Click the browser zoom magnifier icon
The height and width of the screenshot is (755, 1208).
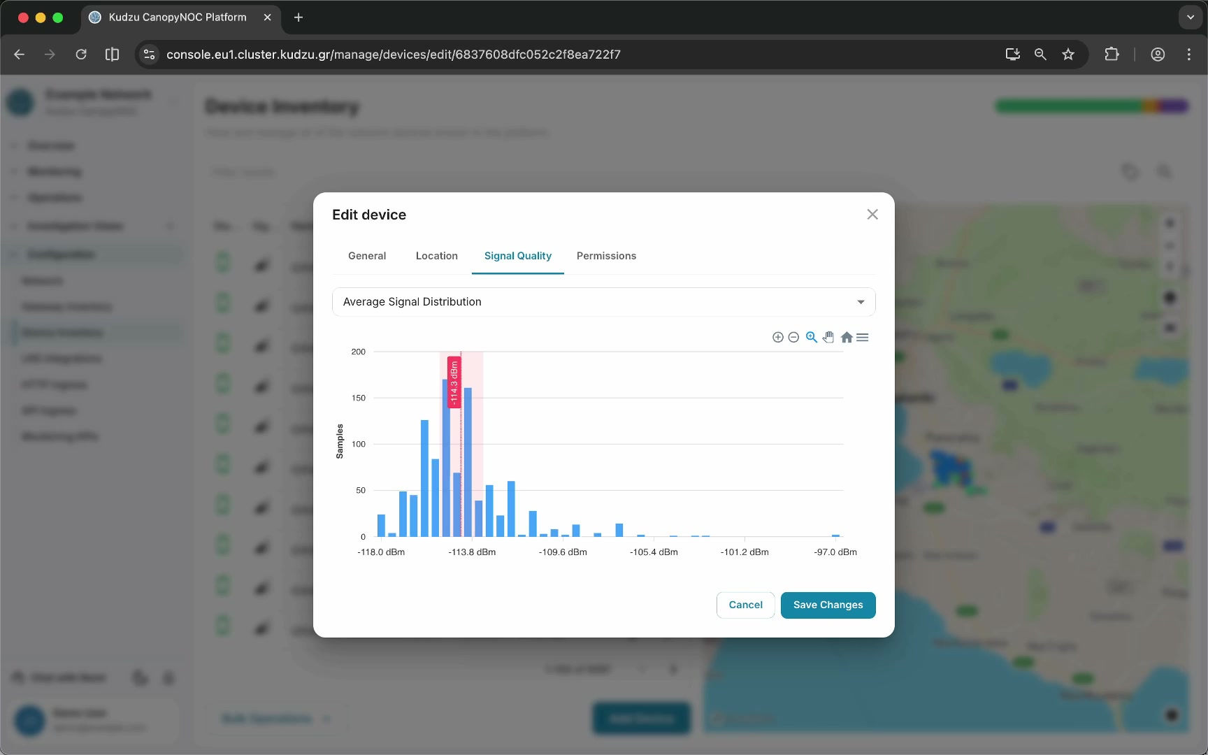(1040, 55)
